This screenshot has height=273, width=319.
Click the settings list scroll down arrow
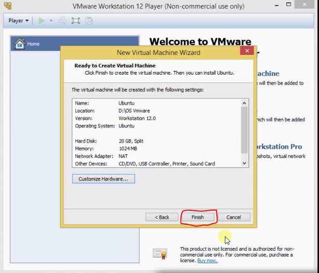244,163
